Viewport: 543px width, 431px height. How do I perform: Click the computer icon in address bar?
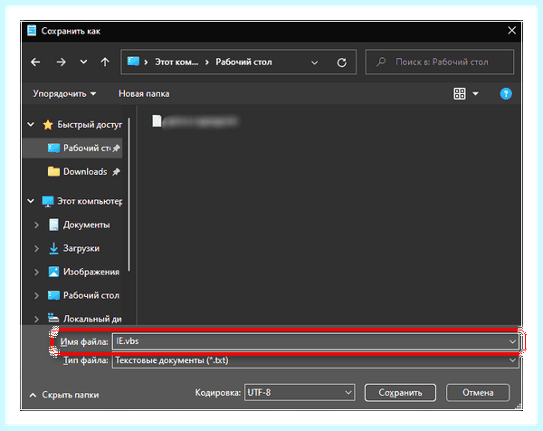(133, 62)
